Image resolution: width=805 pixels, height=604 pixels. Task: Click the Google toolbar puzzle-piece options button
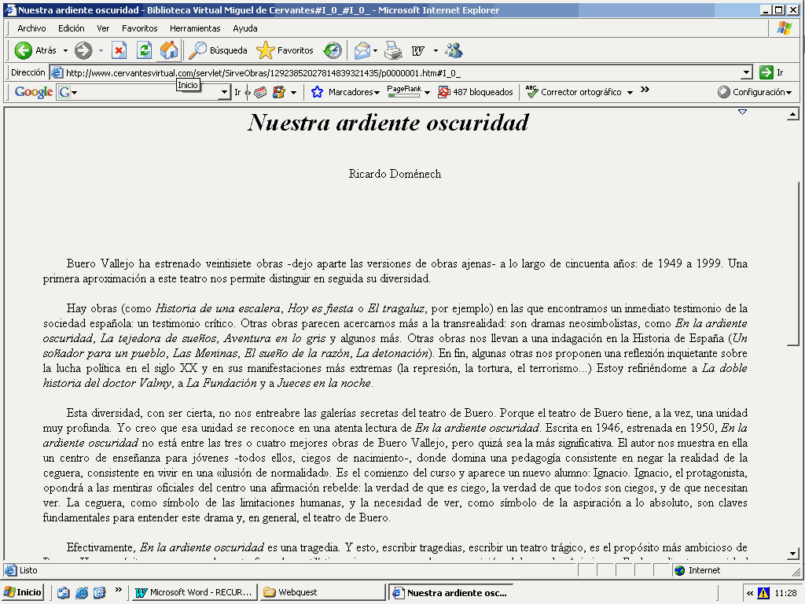[x=279, y=93]
